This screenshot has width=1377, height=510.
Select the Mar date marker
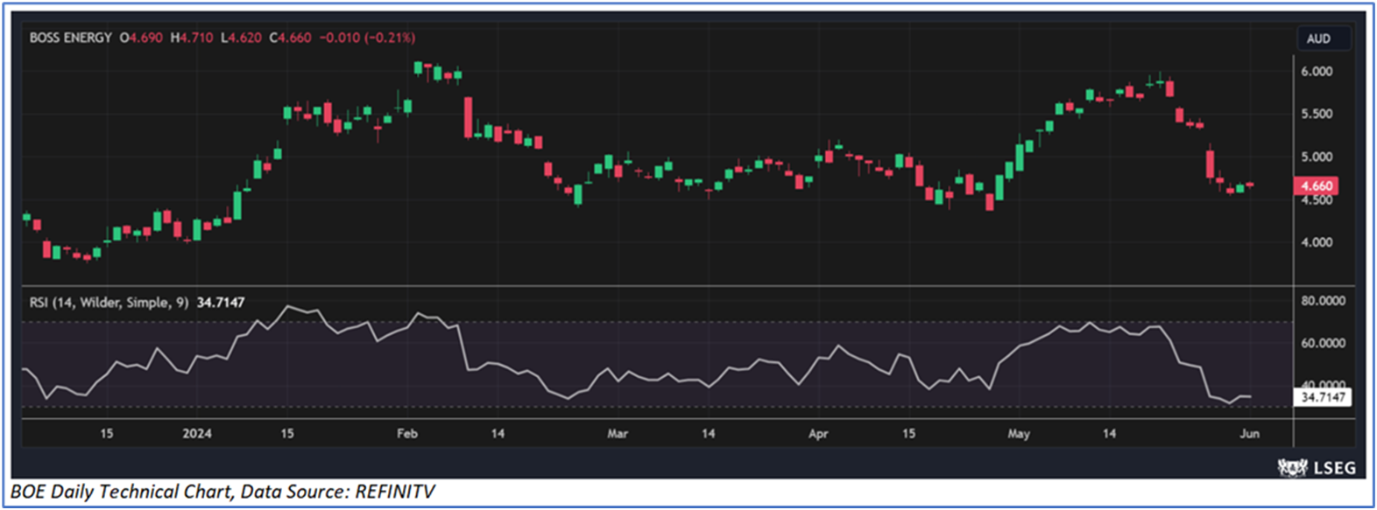pyautogui.click(x=618, y=434)
